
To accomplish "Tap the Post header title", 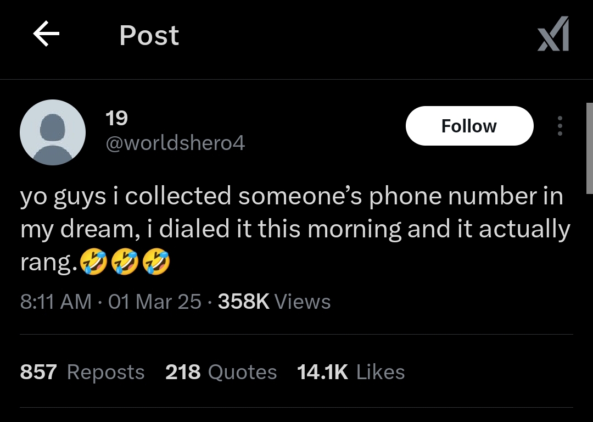I will (x=149, y=36).
